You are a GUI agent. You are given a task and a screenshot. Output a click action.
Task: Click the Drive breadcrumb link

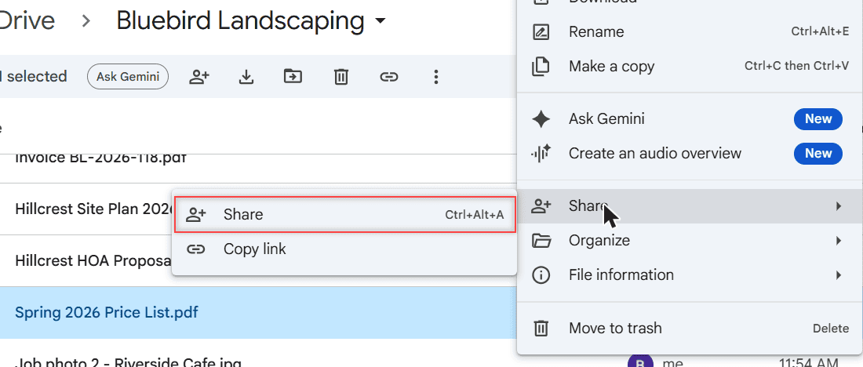27,21
